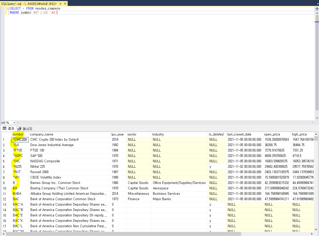Select the row 12 header
This screenshot has width=319, height=236.
[x=6, y=199]
